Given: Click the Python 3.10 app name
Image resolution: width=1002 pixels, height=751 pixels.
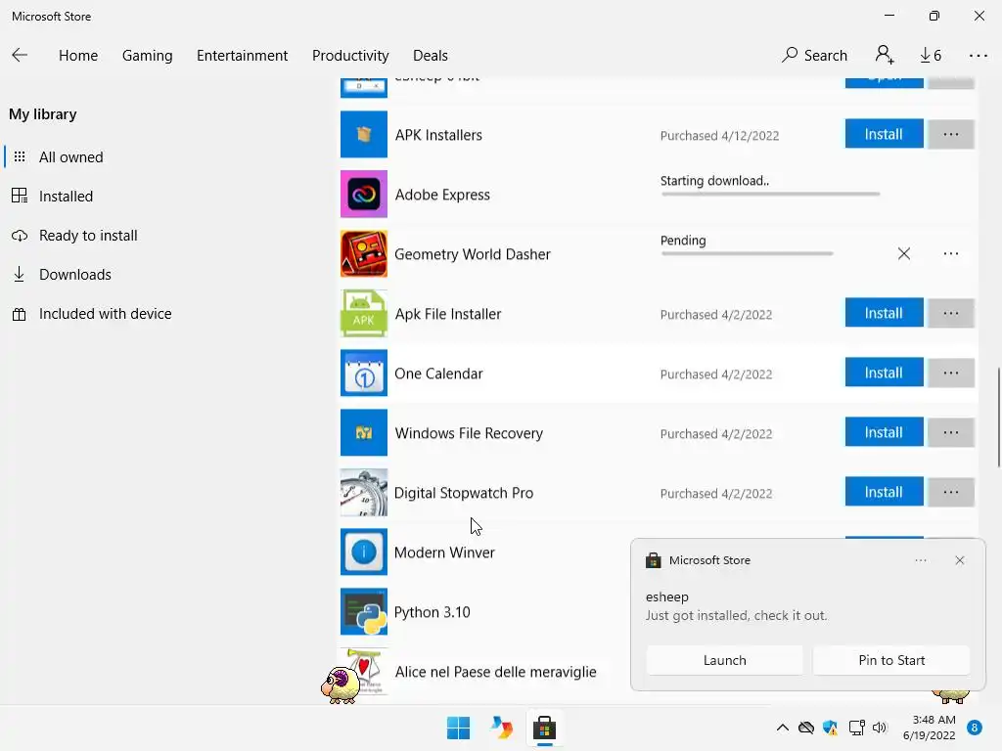Looking at the screenshot, I should [432, 612].
